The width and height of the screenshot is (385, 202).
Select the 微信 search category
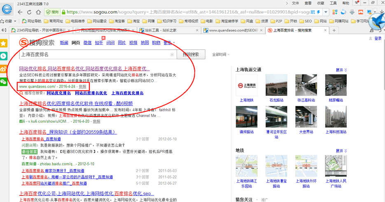coord(87,43)
